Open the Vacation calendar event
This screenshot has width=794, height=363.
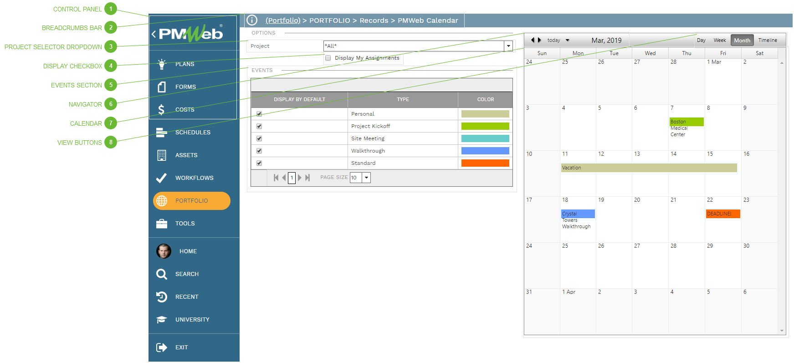(649, 168)
